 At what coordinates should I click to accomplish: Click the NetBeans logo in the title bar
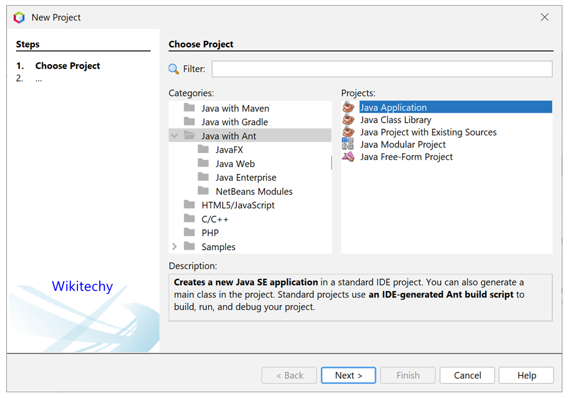pyautogui.click(x=17, y=17)
